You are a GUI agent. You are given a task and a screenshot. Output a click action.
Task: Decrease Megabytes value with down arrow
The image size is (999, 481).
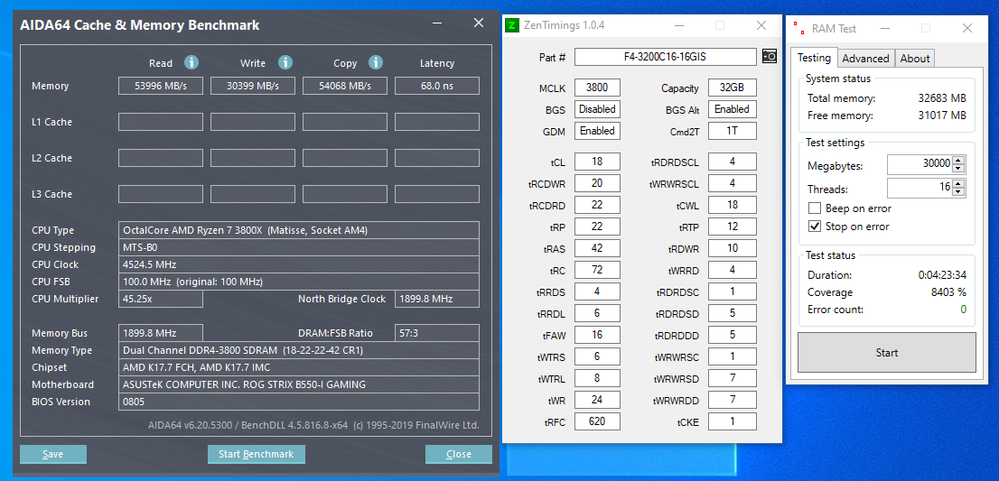coord(958,170)
